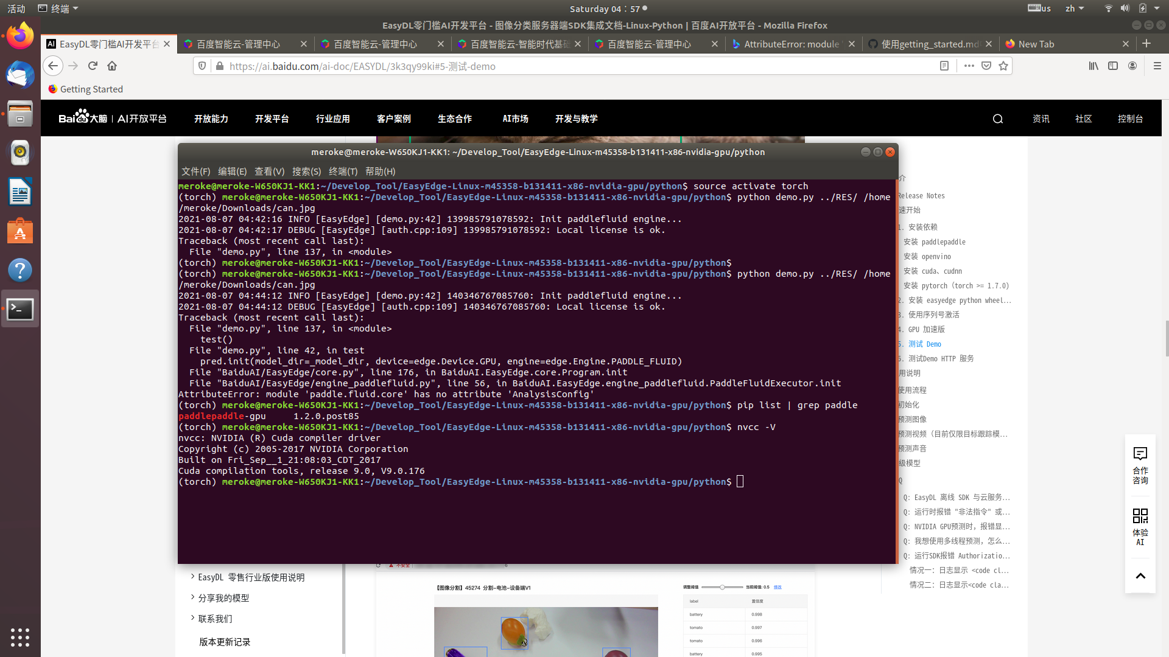Bookmark this page with star icon
This screenshot has height=657, width=1169.
pyautogui.click(x=1003, y=66)
